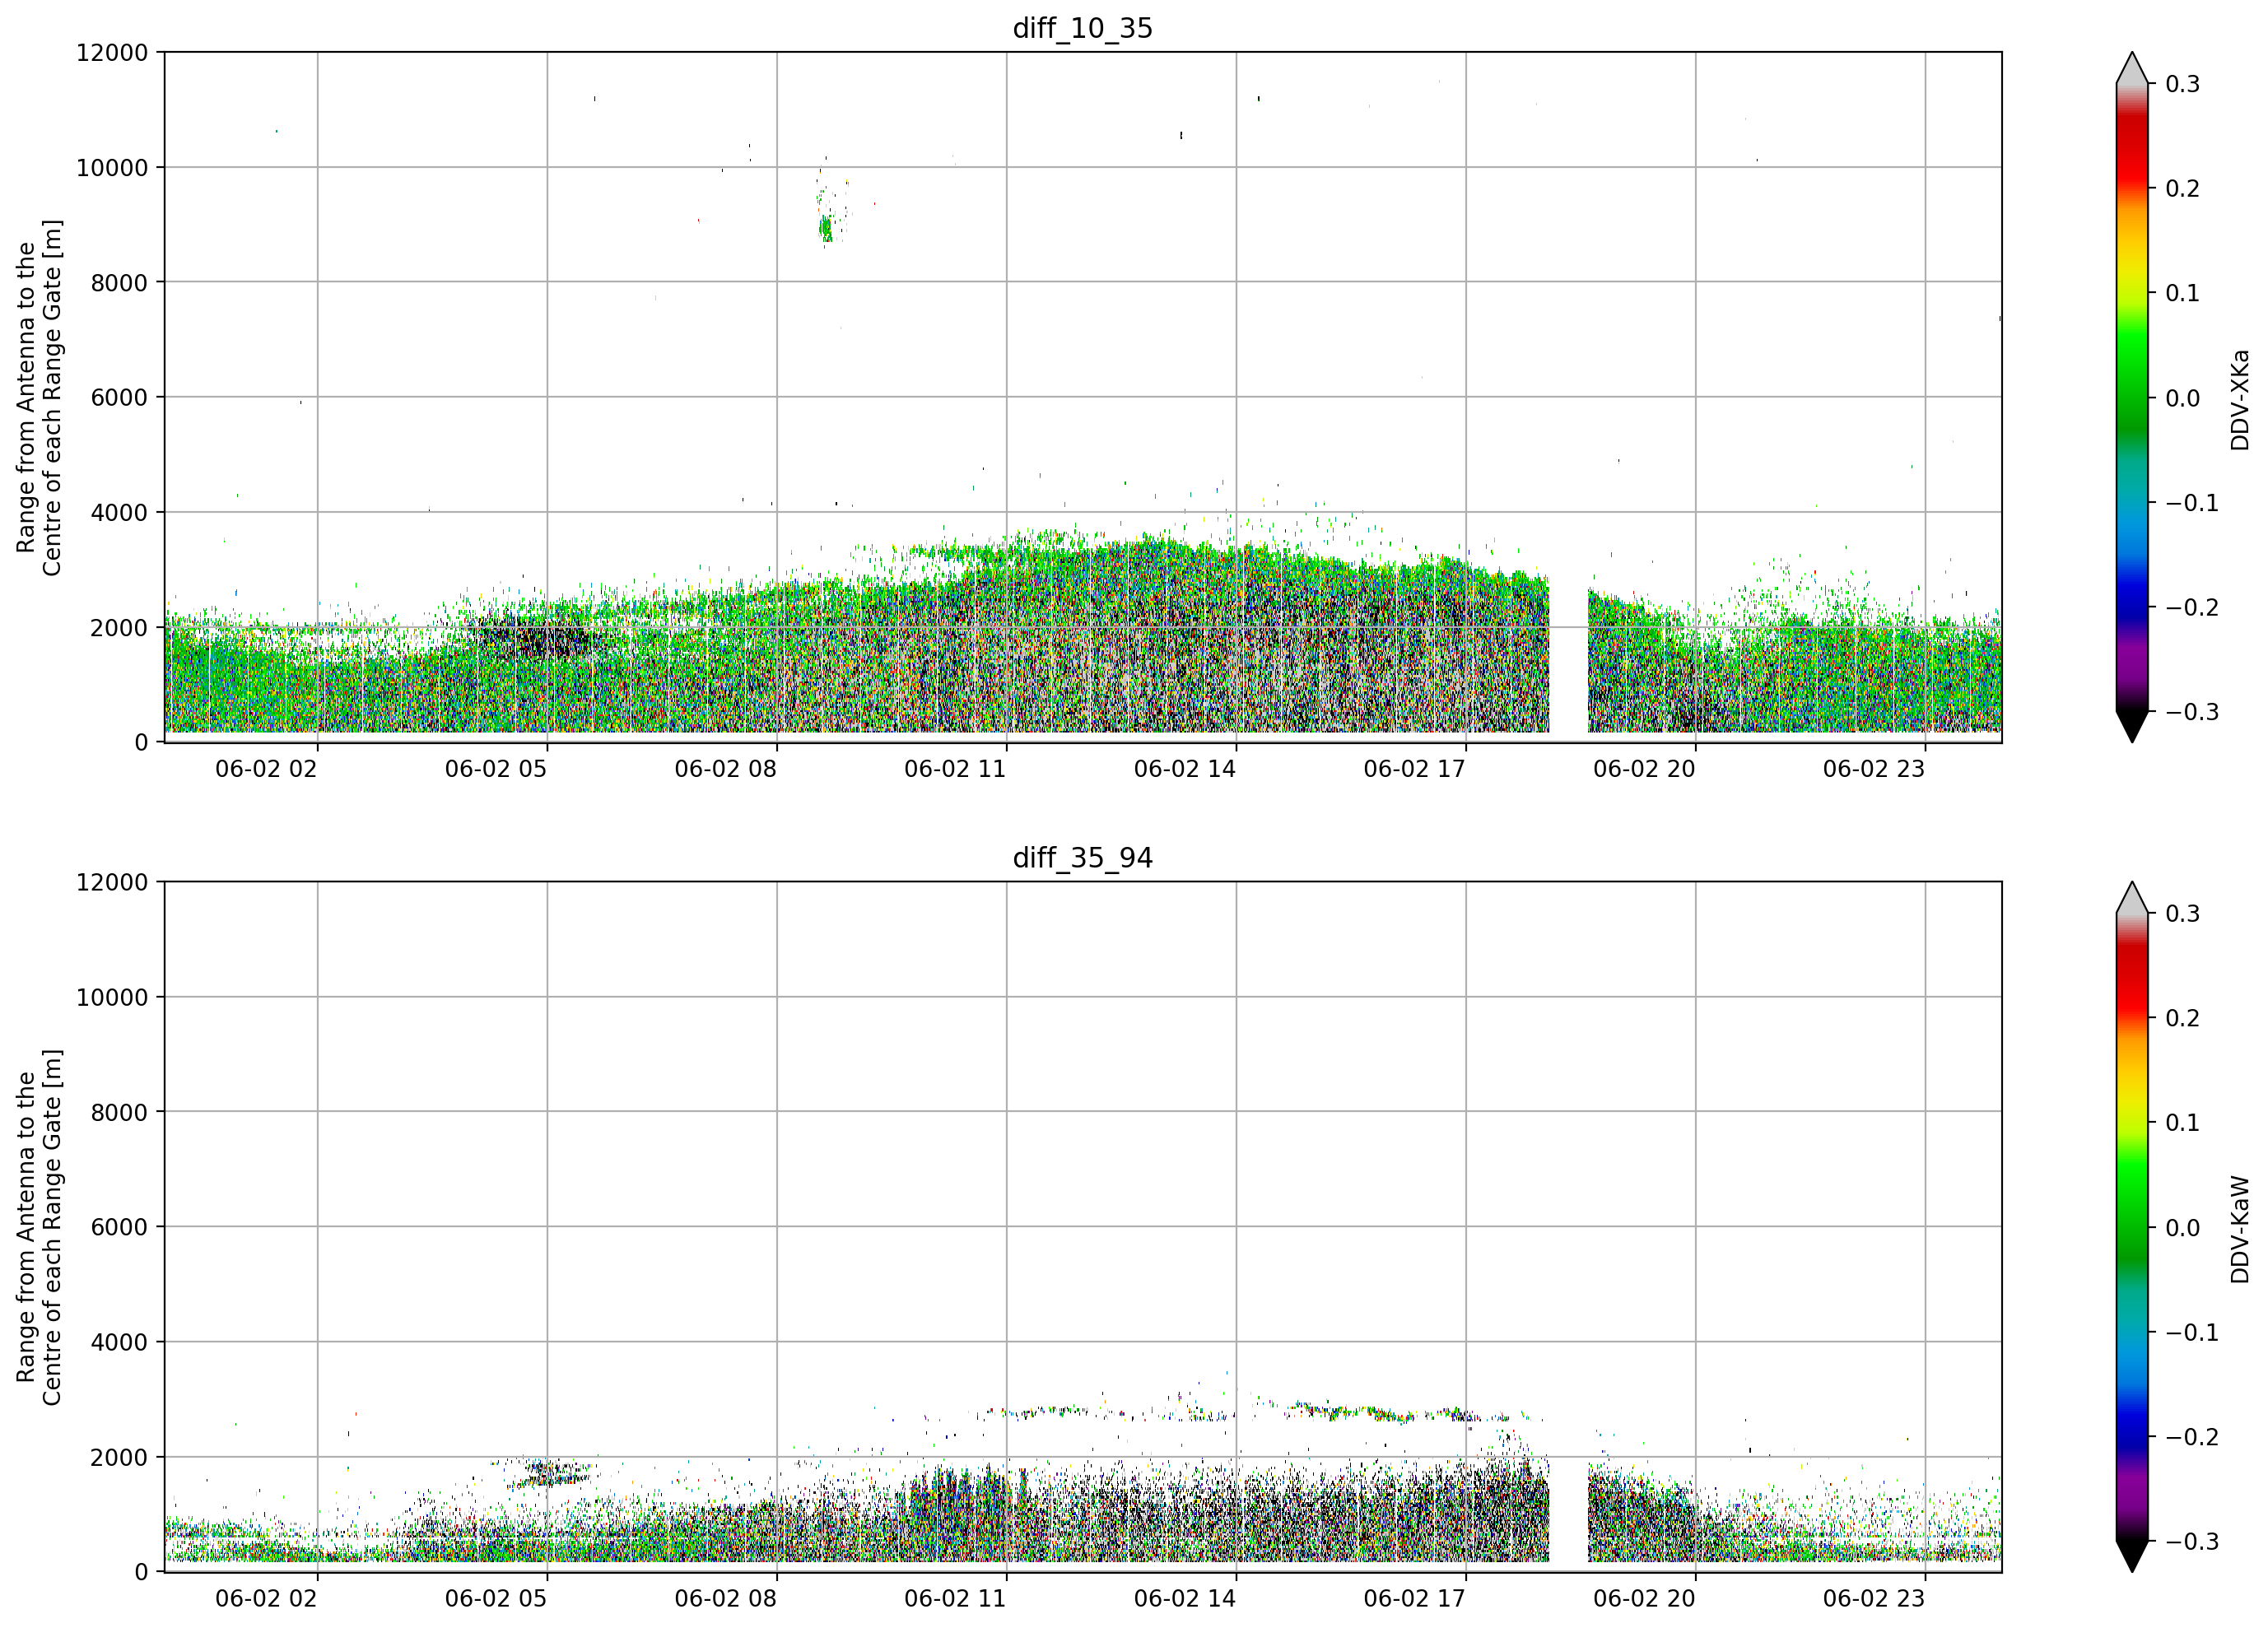
Task: Click the black lower arrow of DDV-XKa colorbar
Action: click(2132, 726)
